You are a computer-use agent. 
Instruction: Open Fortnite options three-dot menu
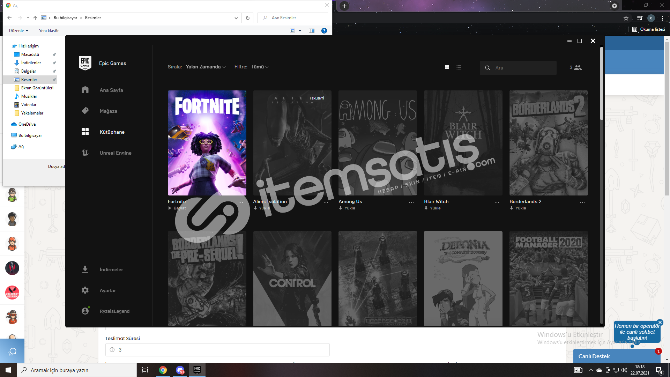[241, 202]
